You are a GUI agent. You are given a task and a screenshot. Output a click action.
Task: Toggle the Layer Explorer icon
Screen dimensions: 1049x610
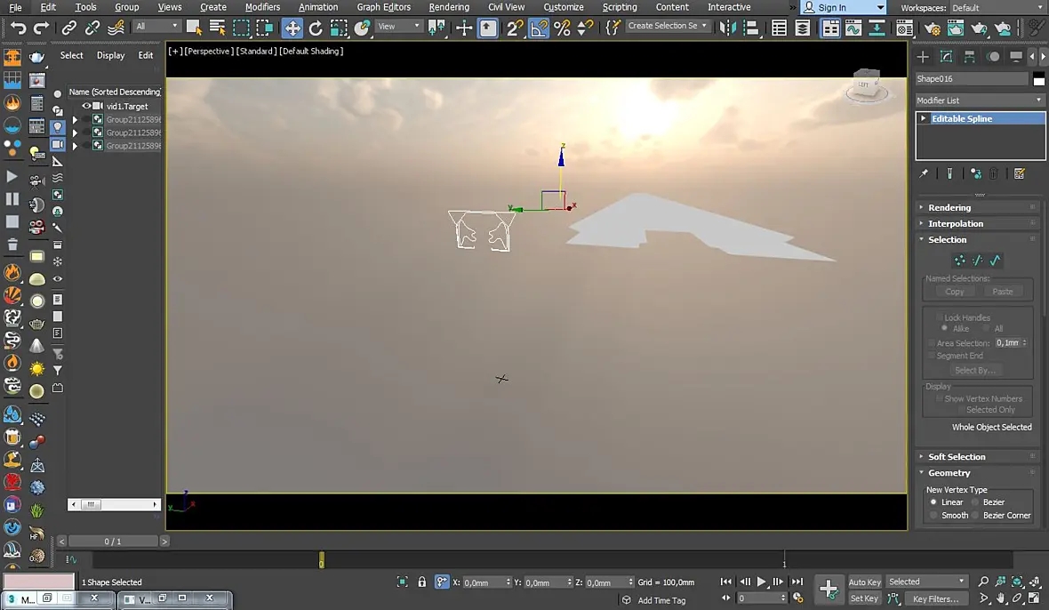tap(802, 28)
